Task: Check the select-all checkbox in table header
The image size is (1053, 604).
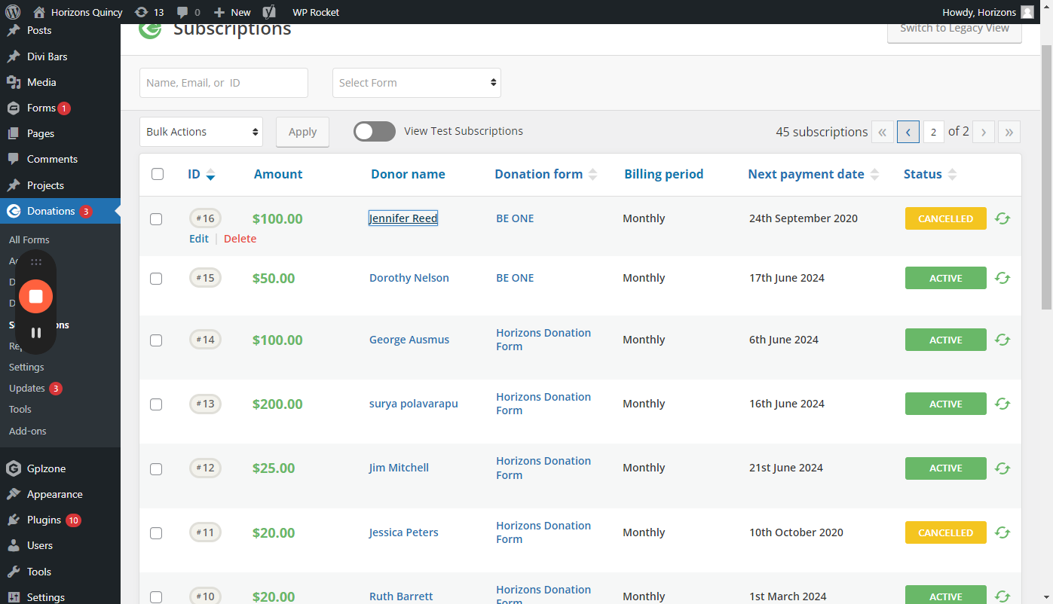Action: [158, 174]
